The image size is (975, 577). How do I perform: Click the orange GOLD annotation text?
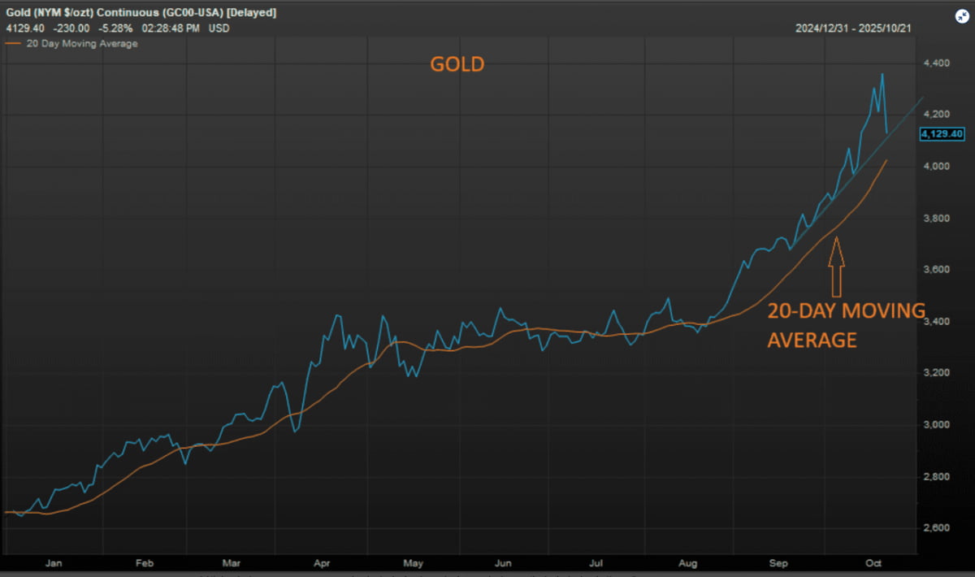tap(457, 64)
